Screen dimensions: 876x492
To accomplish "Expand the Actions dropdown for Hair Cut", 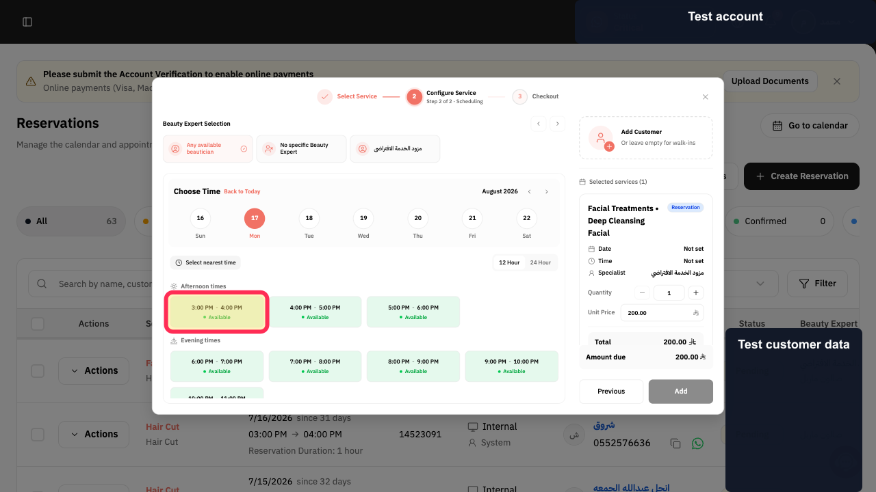I will pyautogui.click(x=94, y=434).
